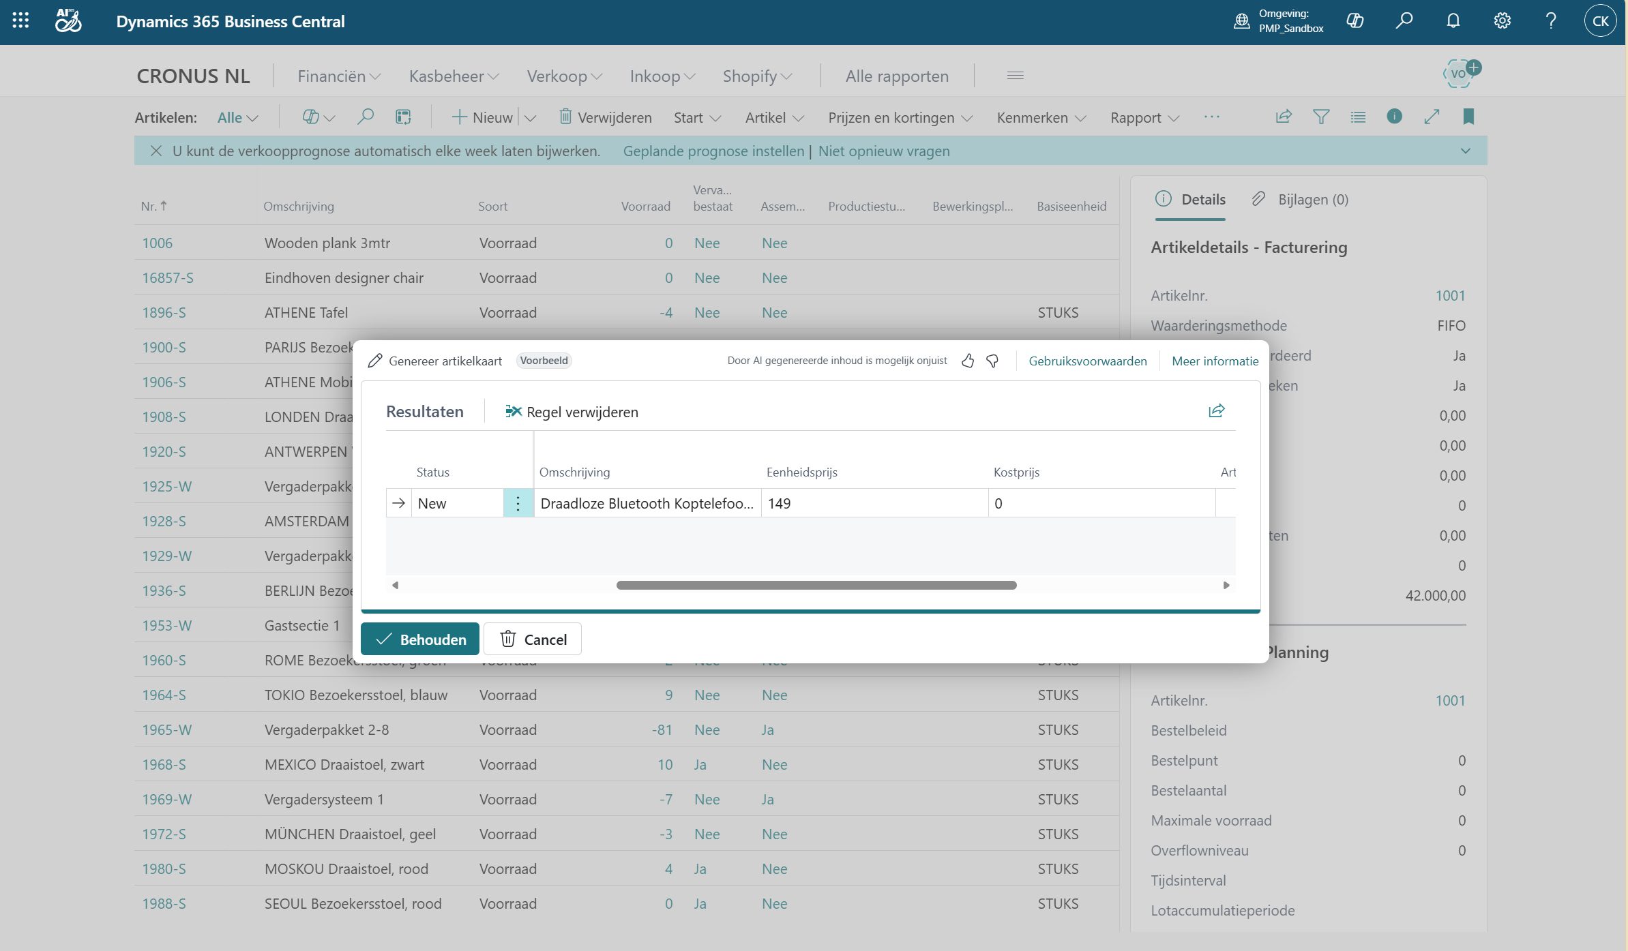The width and height of the screenshot is (1628, 951).
Task: Click the notifications bell icon
Action: pos(1453,21)
